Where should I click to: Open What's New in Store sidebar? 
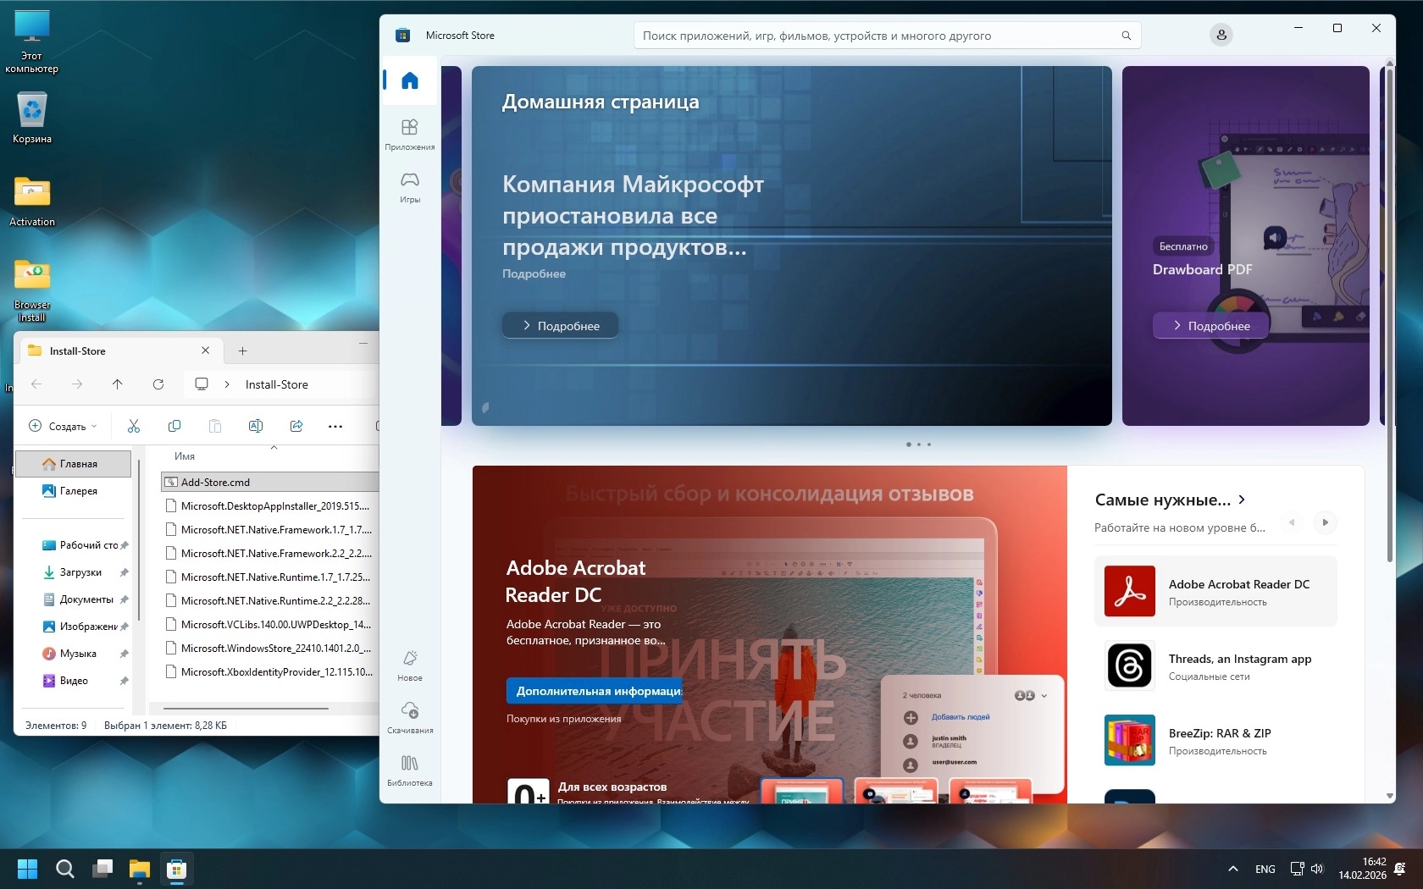click(410, 665)
